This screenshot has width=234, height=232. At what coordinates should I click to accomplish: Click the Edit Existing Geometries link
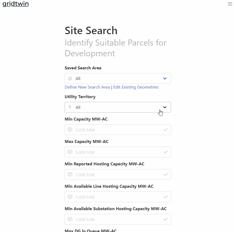(136, 87)
